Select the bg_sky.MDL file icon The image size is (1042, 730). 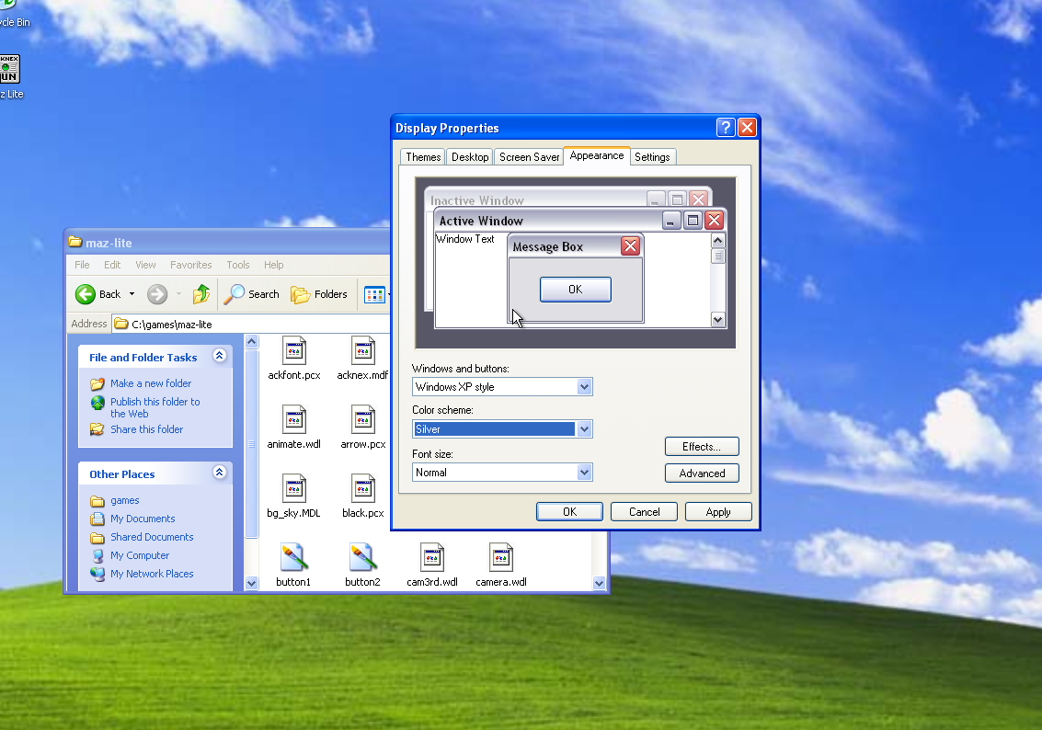[x=293, y=488]
